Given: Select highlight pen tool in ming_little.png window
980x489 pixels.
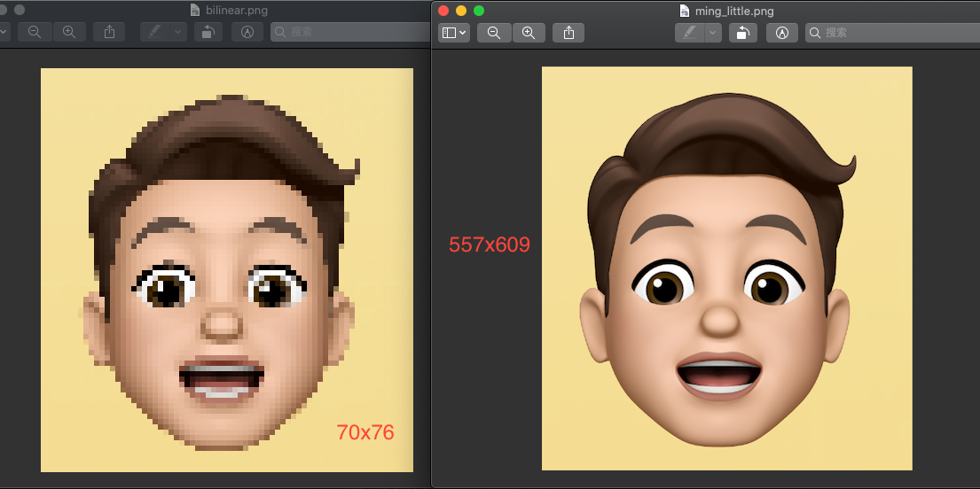Looking at the screenshot, I should tap(689, 33).
